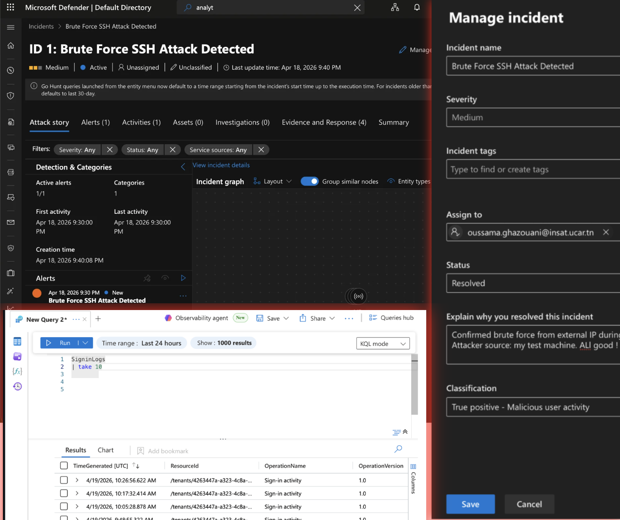Toggle Group similar nodes switch

coord(310,181)
